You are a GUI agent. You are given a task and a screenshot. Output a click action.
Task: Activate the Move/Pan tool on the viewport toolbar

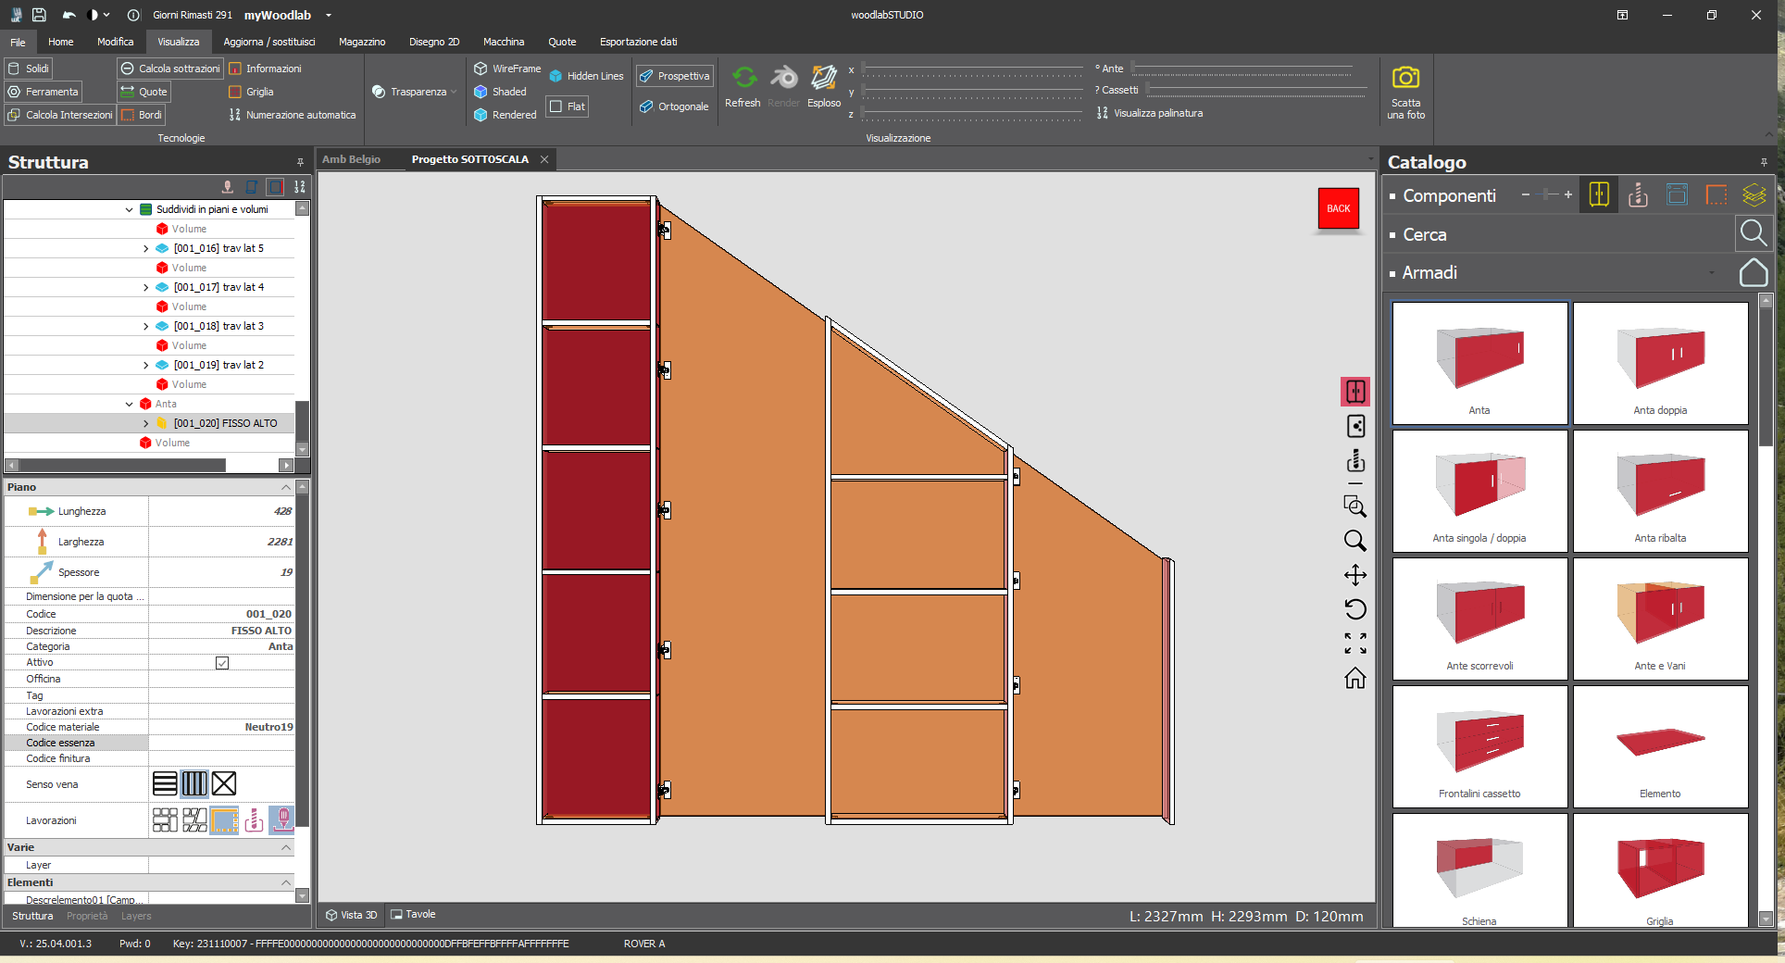[1355, 575]
